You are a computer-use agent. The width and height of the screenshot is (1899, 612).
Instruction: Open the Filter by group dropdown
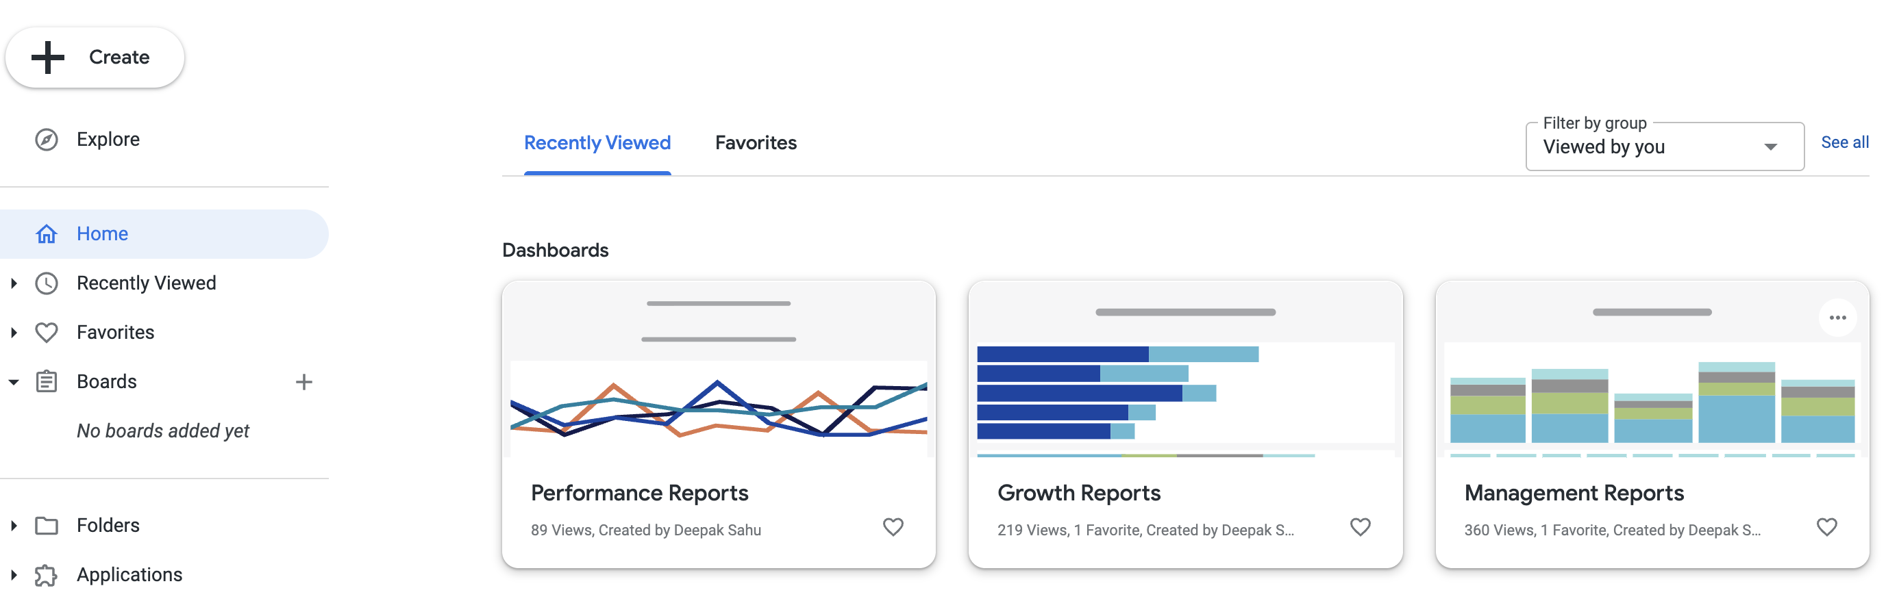click(1664, 146)
